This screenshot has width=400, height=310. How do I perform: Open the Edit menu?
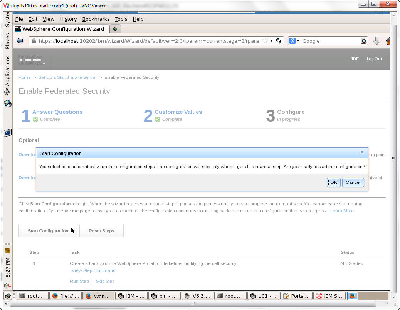[33, 19]
